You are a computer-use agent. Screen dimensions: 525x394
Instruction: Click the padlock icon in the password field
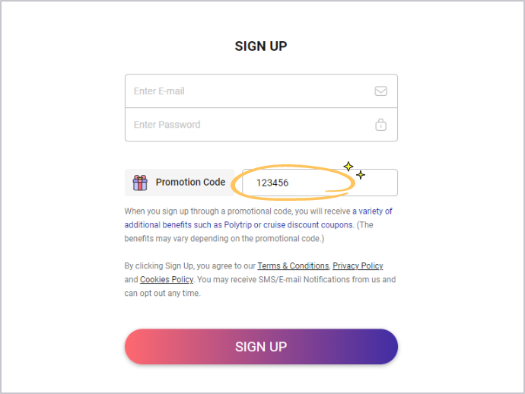click(x=380, y=125)
